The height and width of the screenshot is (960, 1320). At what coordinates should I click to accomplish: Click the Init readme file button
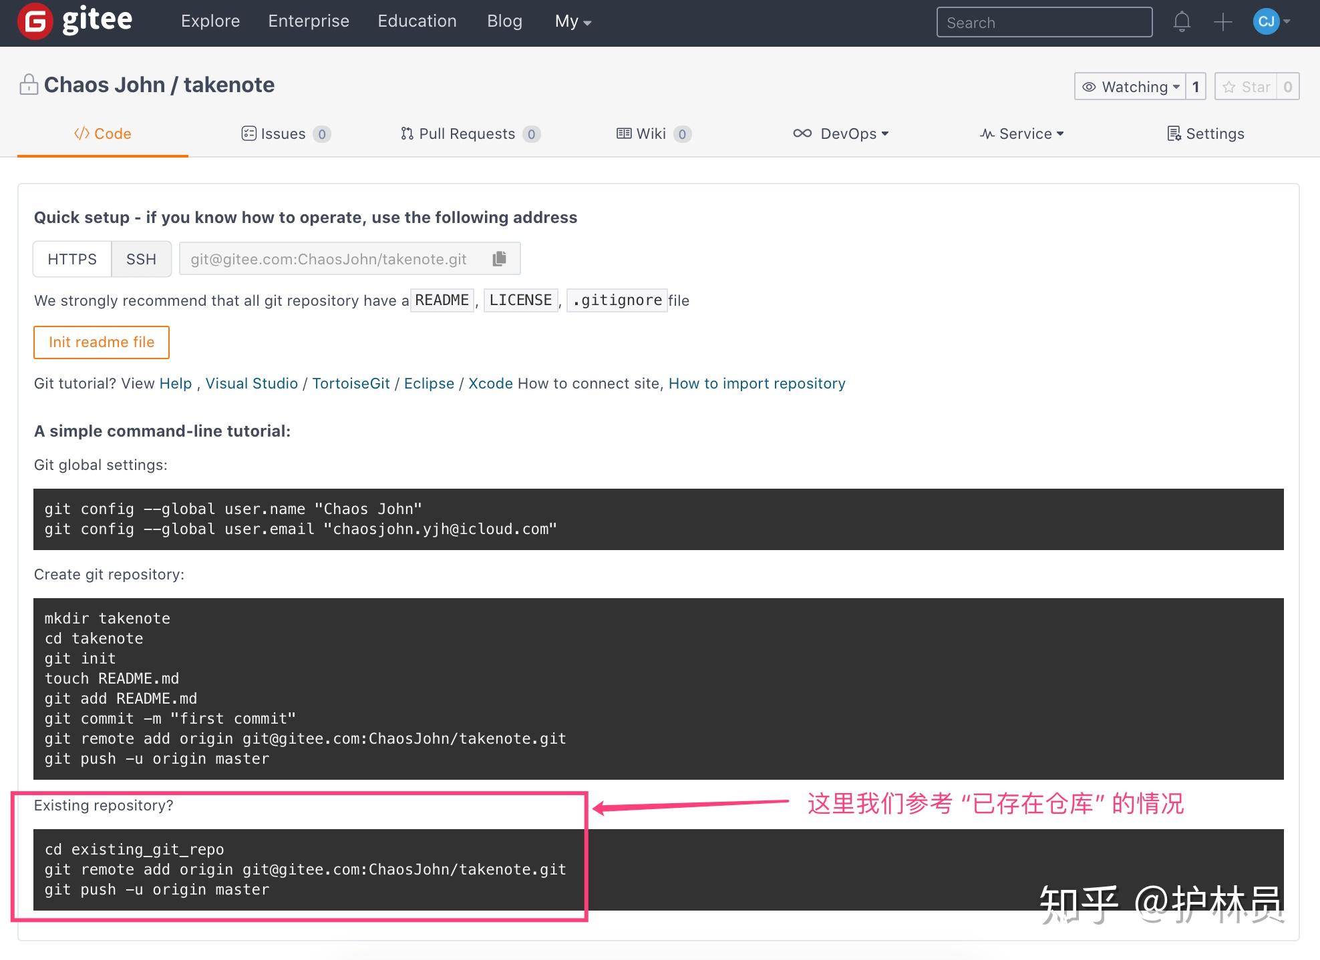[x=102, y=342]
